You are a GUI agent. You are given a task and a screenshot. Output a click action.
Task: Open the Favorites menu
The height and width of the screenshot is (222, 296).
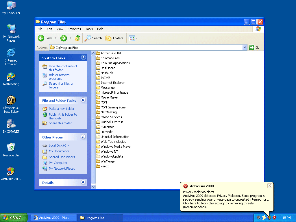click(x=74, y=29)
